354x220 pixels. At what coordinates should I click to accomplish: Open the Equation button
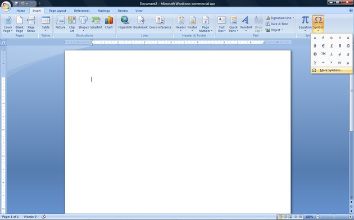pos(305,24)
